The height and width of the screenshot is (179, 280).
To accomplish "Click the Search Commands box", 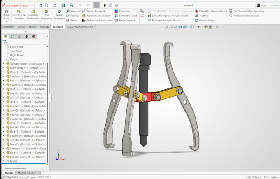I will [x=268, y=5].
